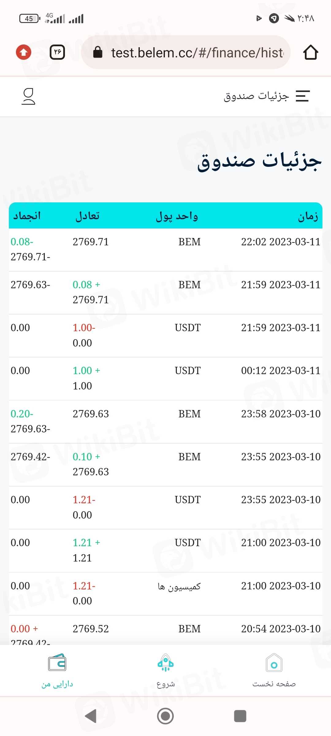Select the 22:02 2023-03-11 BEM row
The width and height of the screenshot is (331, 736).
[165, 249]
